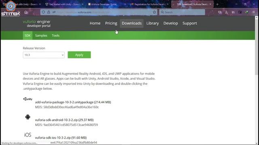Open the Downloads menu item
Viewport: 259px width, 145px height.
click(132, 23)
